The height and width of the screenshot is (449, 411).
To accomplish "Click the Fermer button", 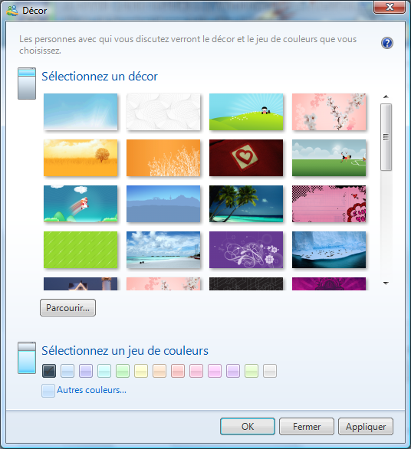I will (x=307, y=426).
